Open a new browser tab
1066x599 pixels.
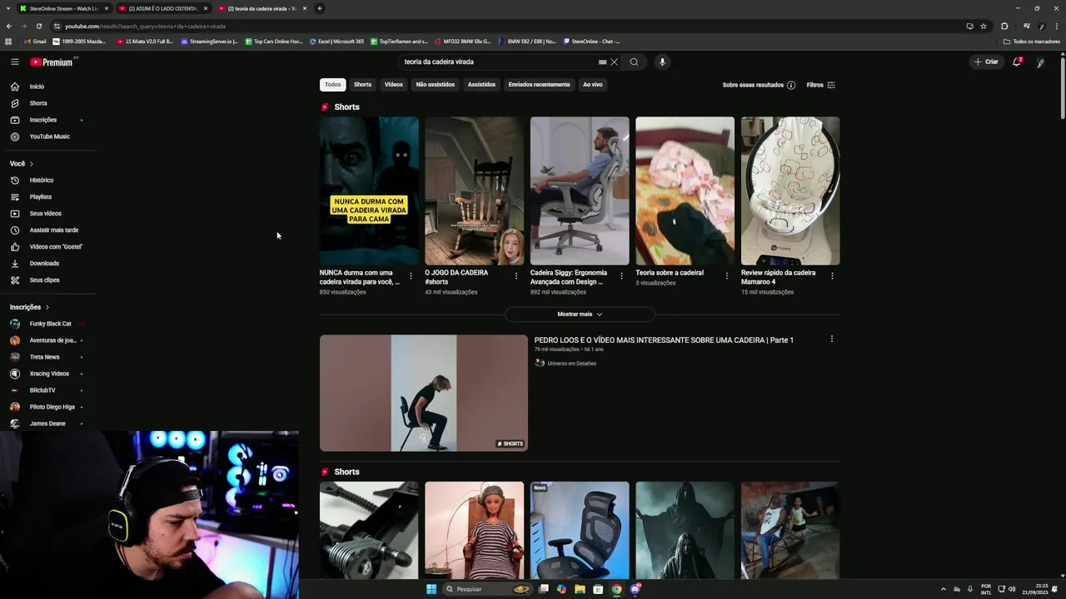pos(320,8)
